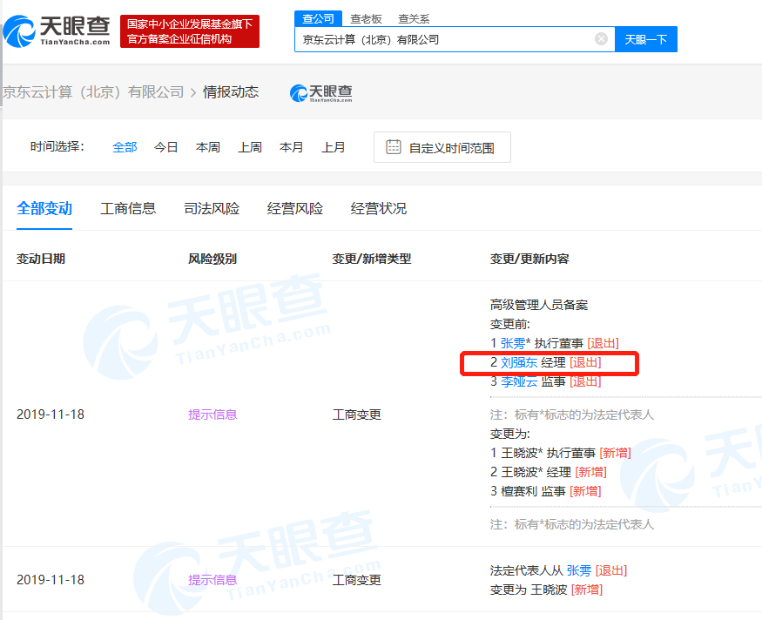The image size is (762, 620).
Task: Open the 工商信息 tab
Action: 128,209
